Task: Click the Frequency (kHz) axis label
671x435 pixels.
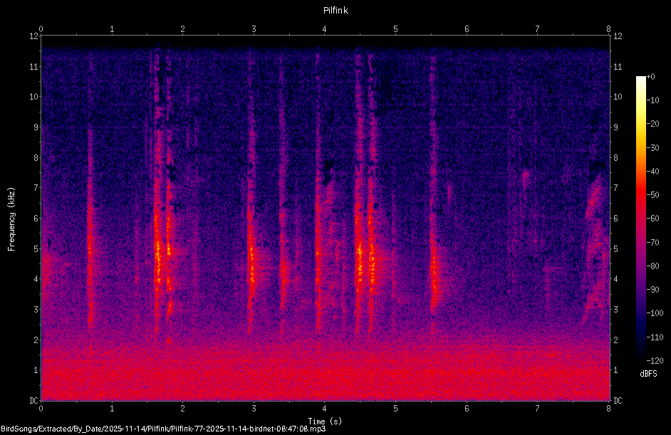Action: coord(11,219)
